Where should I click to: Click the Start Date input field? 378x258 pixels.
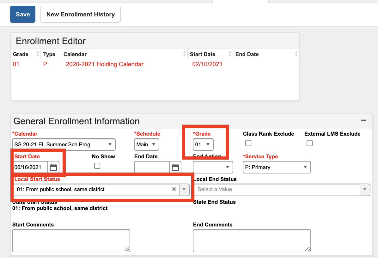coord(30,167)
